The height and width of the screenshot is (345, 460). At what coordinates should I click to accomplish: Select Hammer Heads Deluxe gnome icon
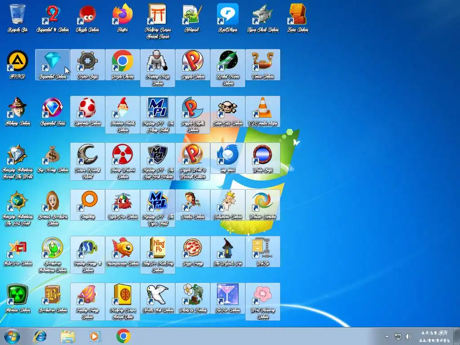pyautogui.click(x=122, y=115)
